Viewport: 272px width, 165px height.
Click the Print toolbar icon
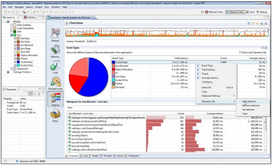pos(17,12)
